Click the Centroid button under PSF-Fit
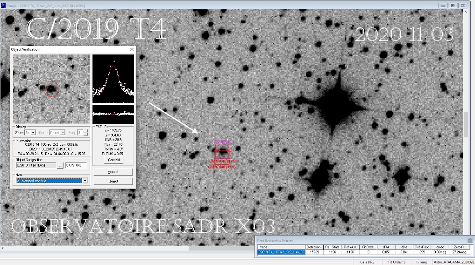 tap(113, 160)
